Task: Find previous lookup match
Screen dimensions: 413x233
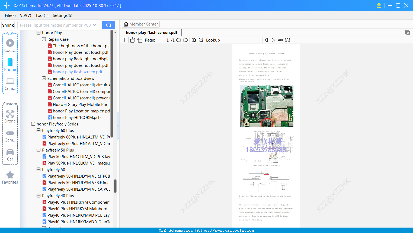Action: click(x=266, y=40)
